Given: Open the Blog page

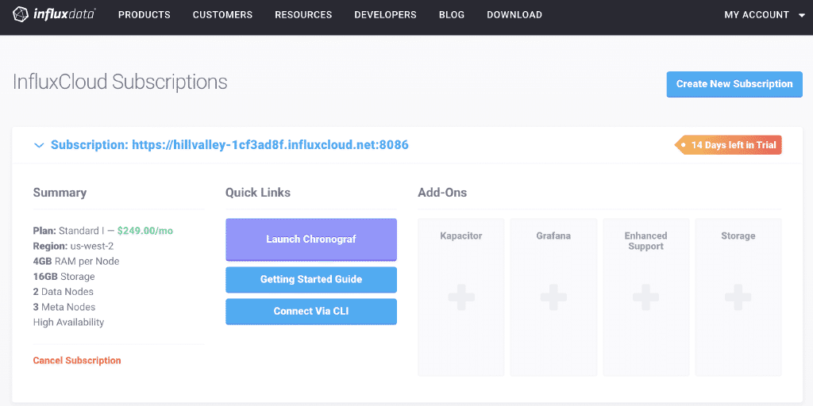Looking at the screenshot, I should [452, 15].
